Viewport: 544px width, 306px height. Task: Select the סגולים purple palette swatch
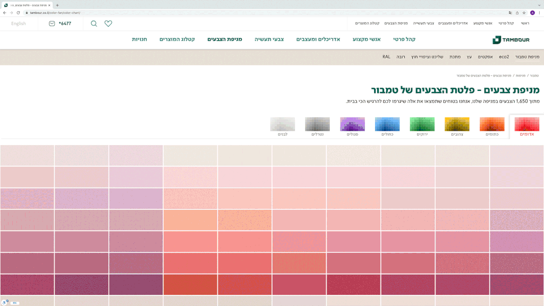pyautogui.click(x=352, y=126)
